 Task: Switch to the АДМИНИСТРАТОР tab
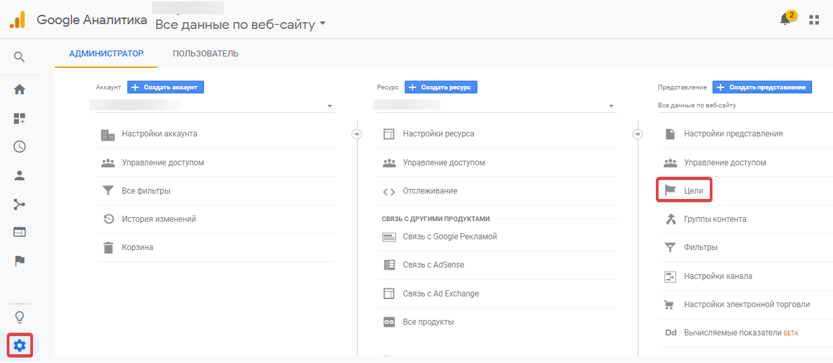tap(106, 54)
